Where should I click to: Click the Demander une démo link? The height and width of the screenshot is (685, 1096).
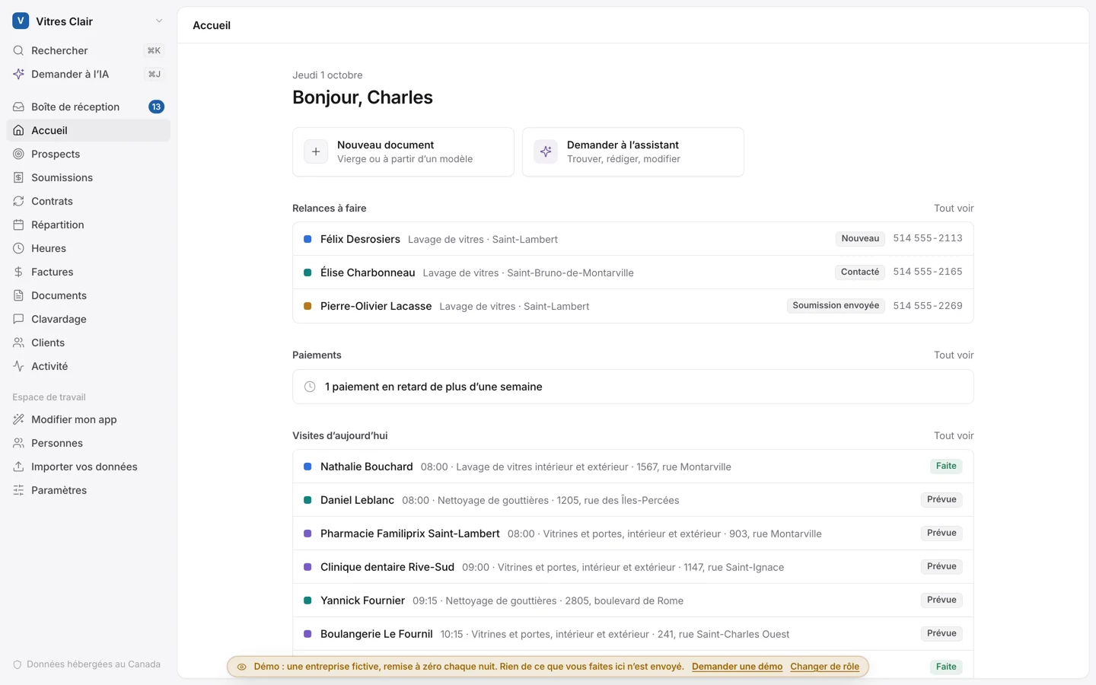pos(737,667)
